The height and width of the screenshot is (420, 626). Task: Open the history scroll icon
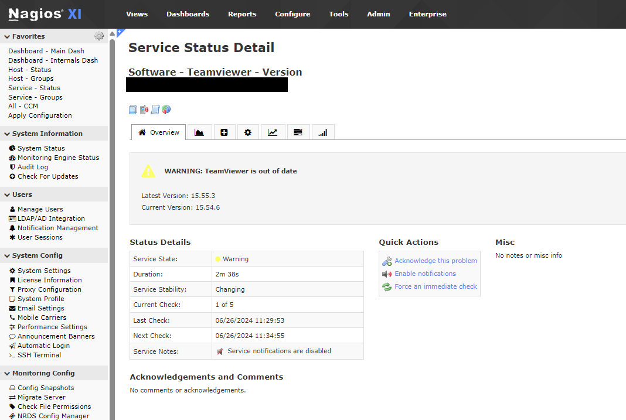click(x=155, y=110)
